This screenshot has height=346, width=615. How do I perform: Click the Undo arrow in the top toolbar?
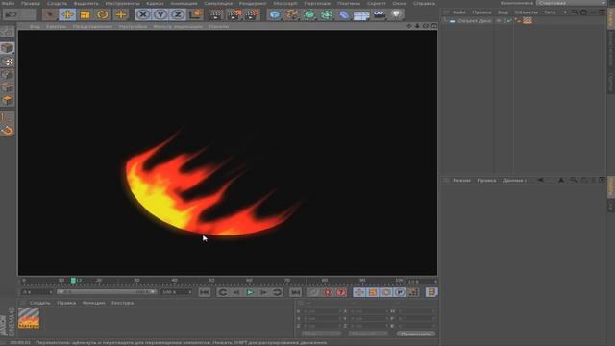tap(11, 15)
